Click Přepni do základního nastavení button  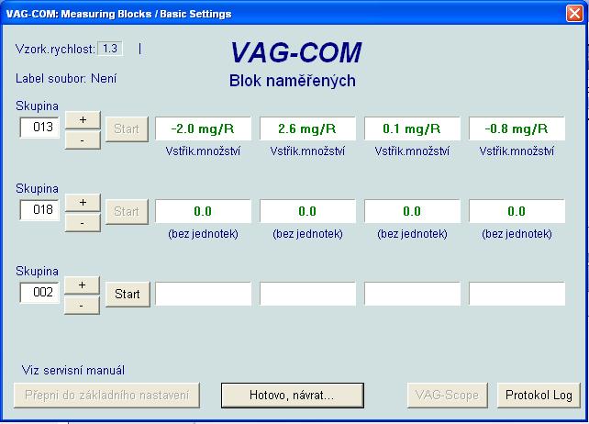(x=106, y=395)
